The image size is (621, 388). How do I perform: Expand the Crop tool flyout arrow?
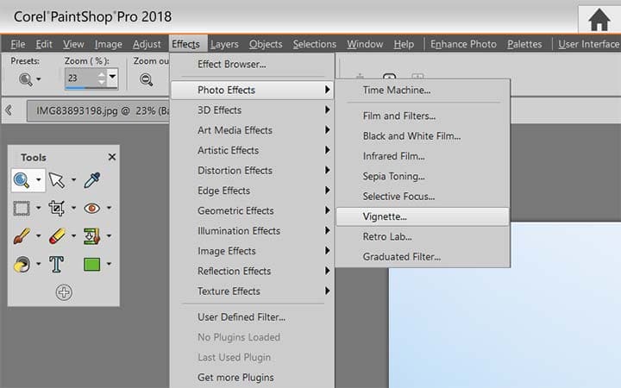(73, 208)
